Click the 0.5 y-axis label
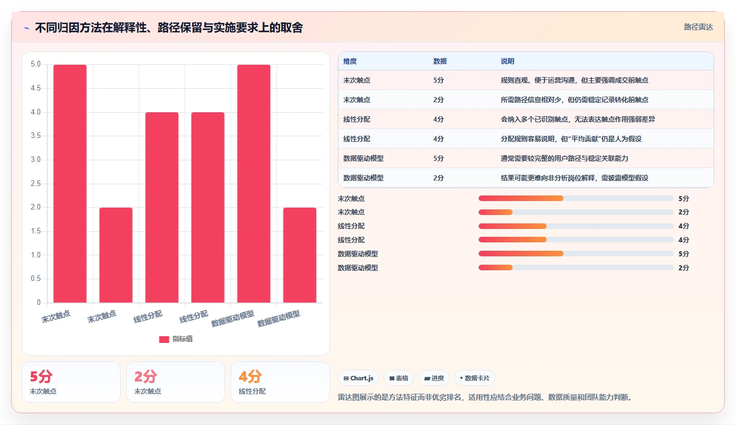Image resolution: width=736 pixels, height=425 pixels. (x=36, y=279)
